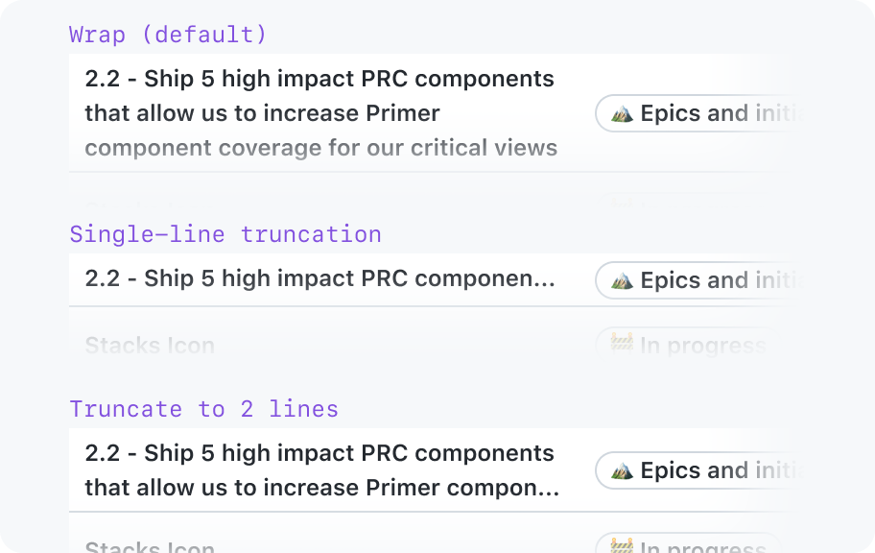
Task: Open the two-line truncated 2.2 title
Action: pyautogui.click(x=322, y=470)
